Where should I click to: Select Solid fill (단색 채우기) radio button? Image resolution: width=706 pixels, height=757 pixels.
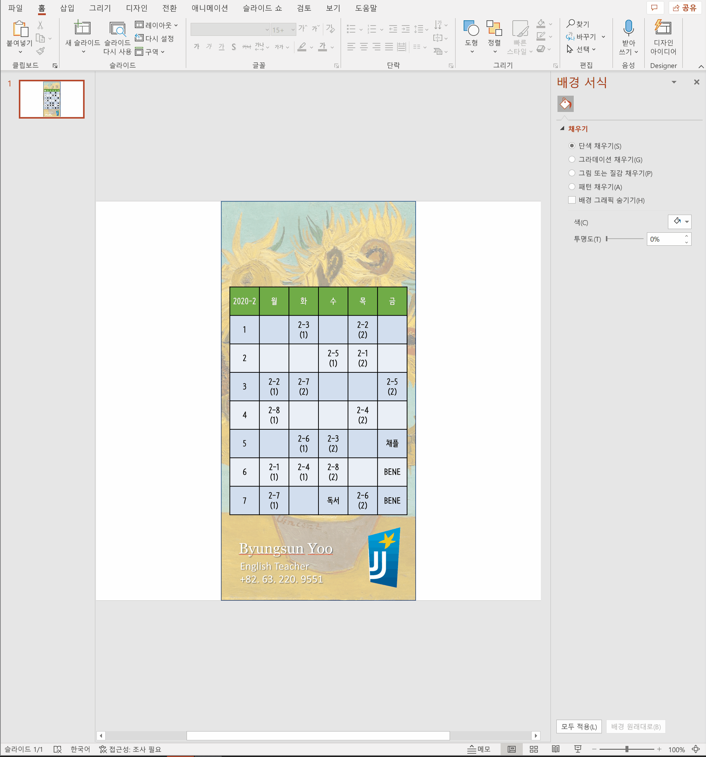(x=572, y=146)
